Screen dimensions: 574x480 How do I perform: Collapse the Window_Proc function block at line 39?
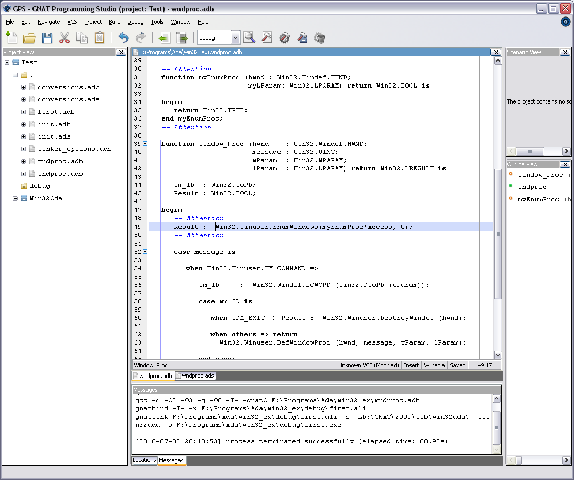(x=145, y=144)
